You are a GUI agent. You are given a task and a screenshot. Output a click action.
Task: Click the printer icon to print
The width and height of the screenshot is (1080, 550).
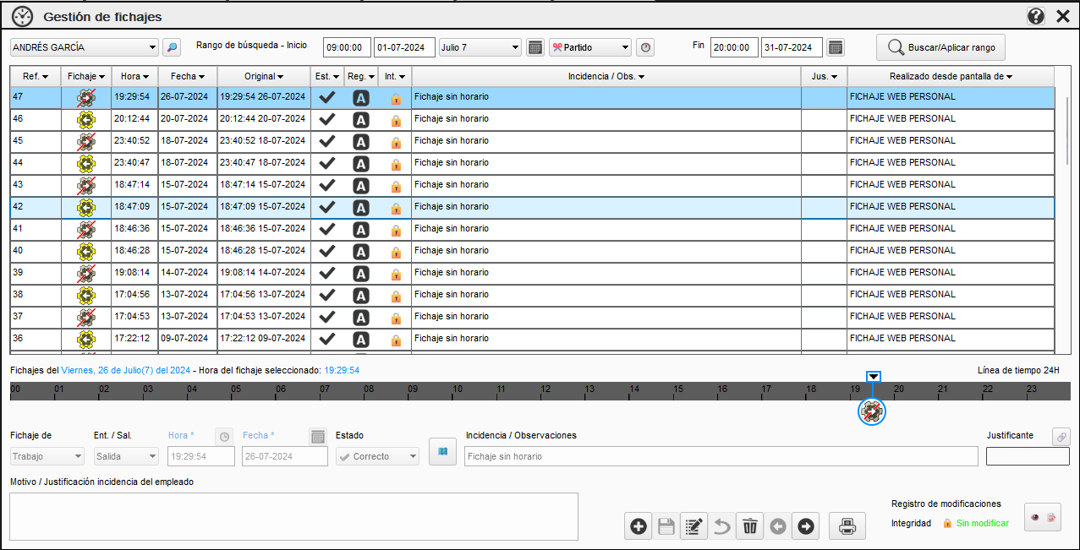847,526
